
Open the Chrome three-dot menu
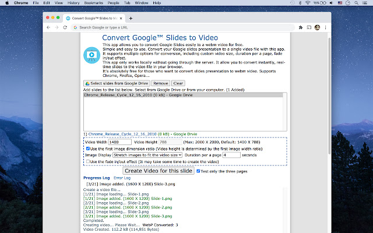(x=326, y=27)
